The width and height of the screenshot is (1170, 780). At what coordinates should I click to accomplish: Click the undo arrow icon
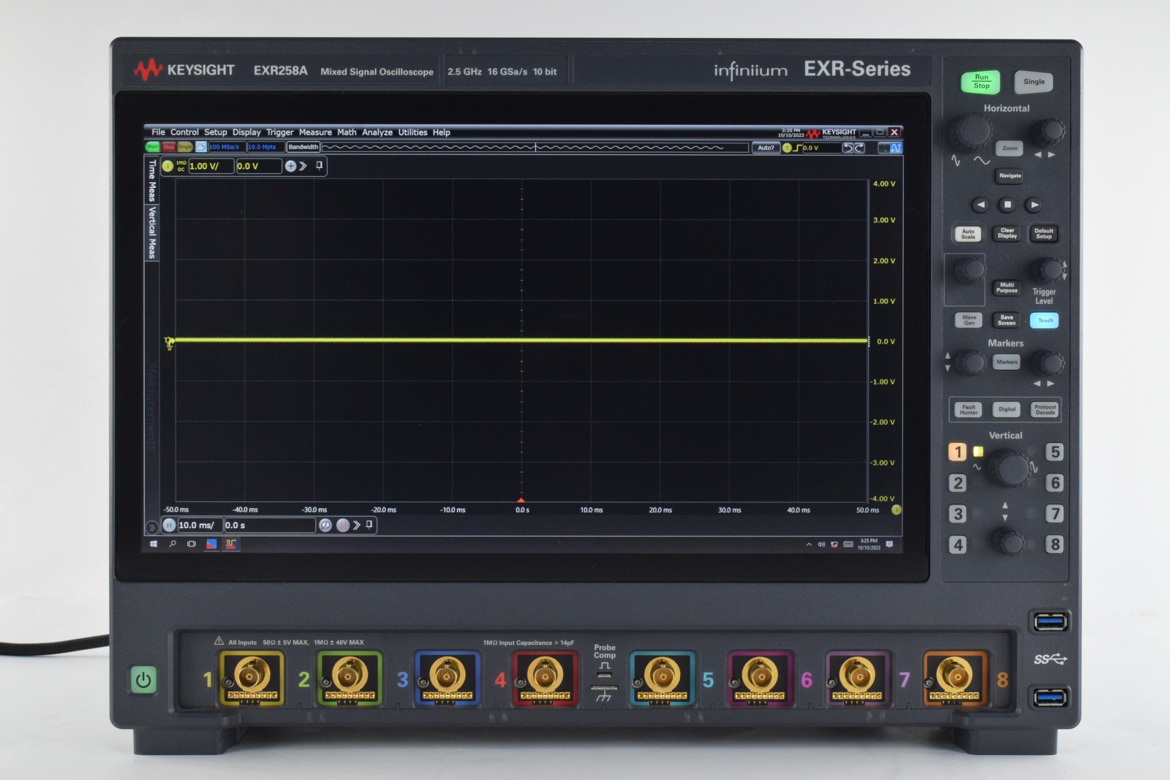click(847, 148)
